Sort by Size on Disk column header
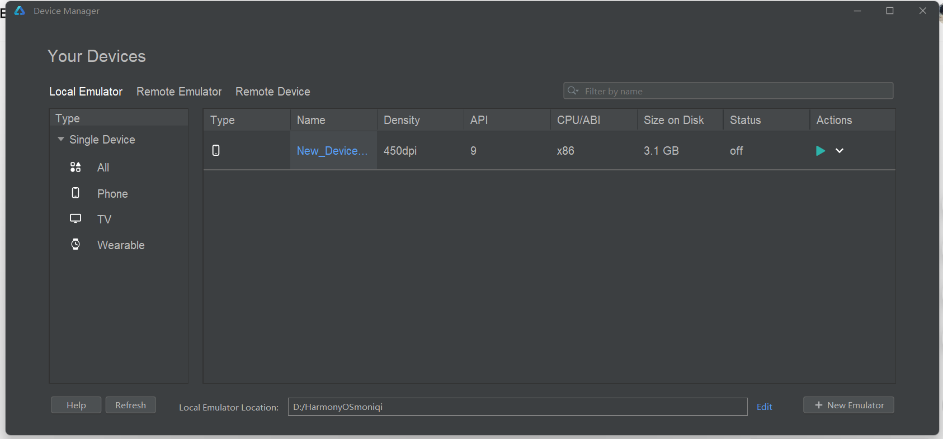This screenshot has height=439, width=943. (680, 120)
